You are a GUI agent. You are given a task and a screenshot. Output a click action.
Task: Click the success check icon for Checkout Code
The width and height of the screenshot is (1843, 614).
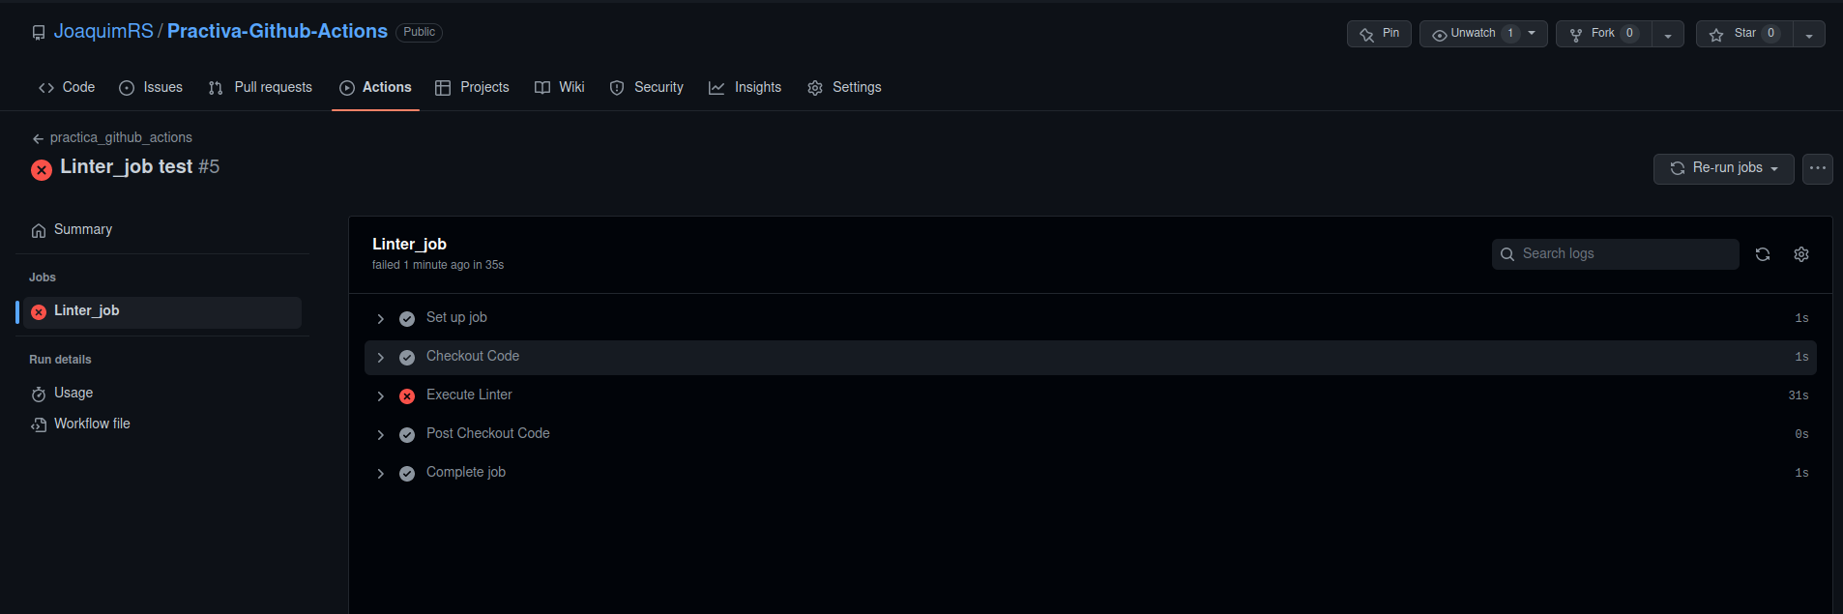pyautogui.click(x=407, y=358)
